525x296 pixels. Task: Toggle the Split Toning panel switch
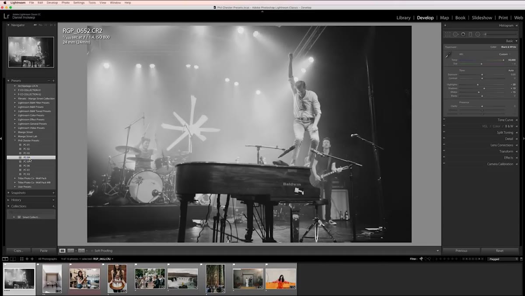coord(444,132)
